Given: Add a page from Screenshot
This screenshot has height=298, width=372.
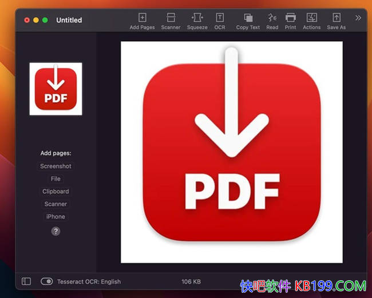Looking at the screenshot, I should (56, 166).
